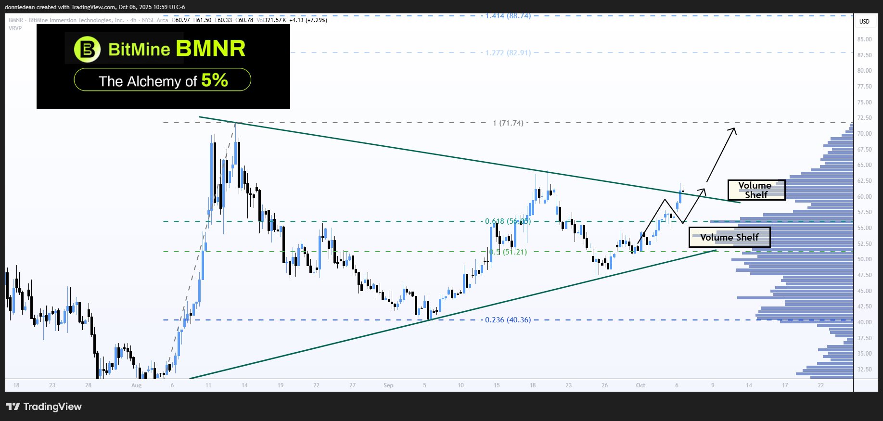The height and width of the screenshot is (421, 883).
Task: Click the 32.50 price axis label
Action: click(x=865, y=370)
